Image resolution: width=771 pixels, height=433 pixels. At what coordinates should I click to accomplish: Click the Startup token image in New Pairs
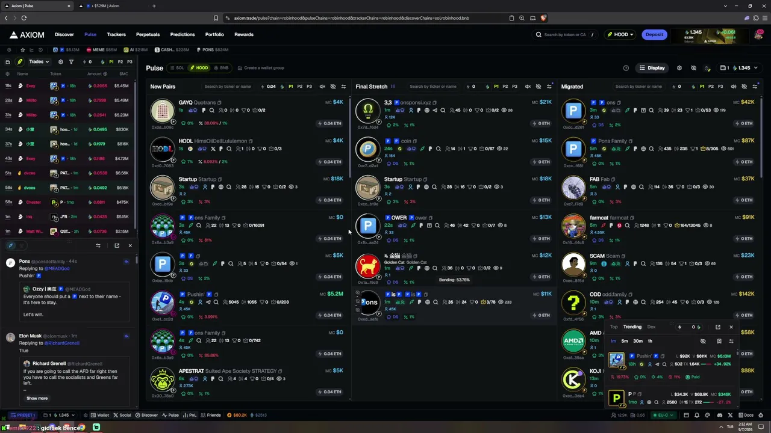point(162,188)
